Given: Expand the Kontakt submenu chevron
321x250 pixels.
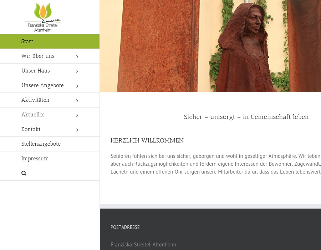Looking at the screenshot, I should (77, 130).
